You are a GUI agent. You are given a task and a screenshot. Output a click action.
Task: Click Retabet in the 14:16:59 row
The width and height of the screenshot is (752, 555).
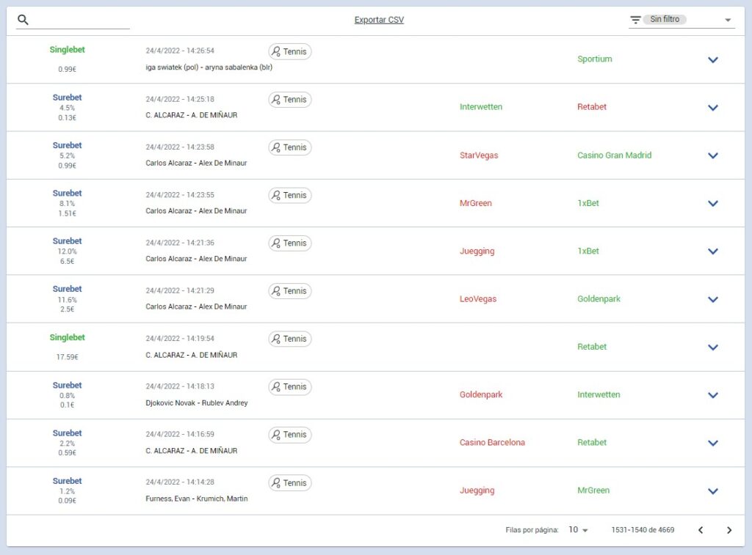click(x=592, y=443)
